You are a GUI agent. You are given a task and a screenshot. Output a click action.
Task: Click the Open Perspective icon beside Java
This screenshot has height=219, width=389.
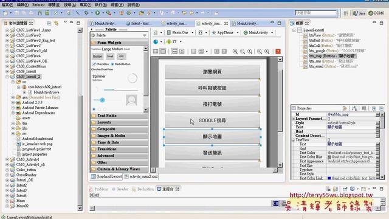pos(346,13)
